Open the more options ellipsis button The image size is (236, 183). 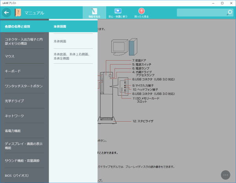(x=225, y=175)
